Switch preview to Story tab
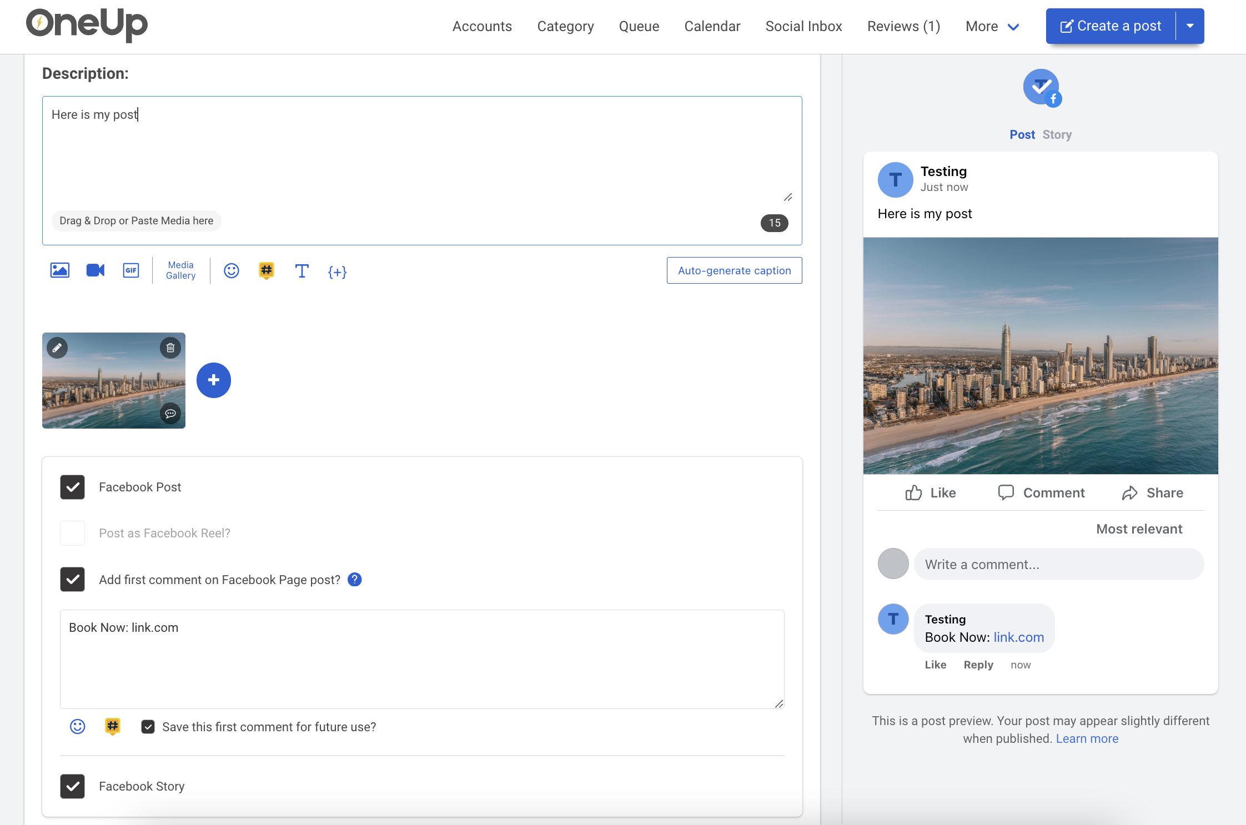The height and width of the screenshot is (825, 1246). pyautogui.click(x=1057, y=135)
